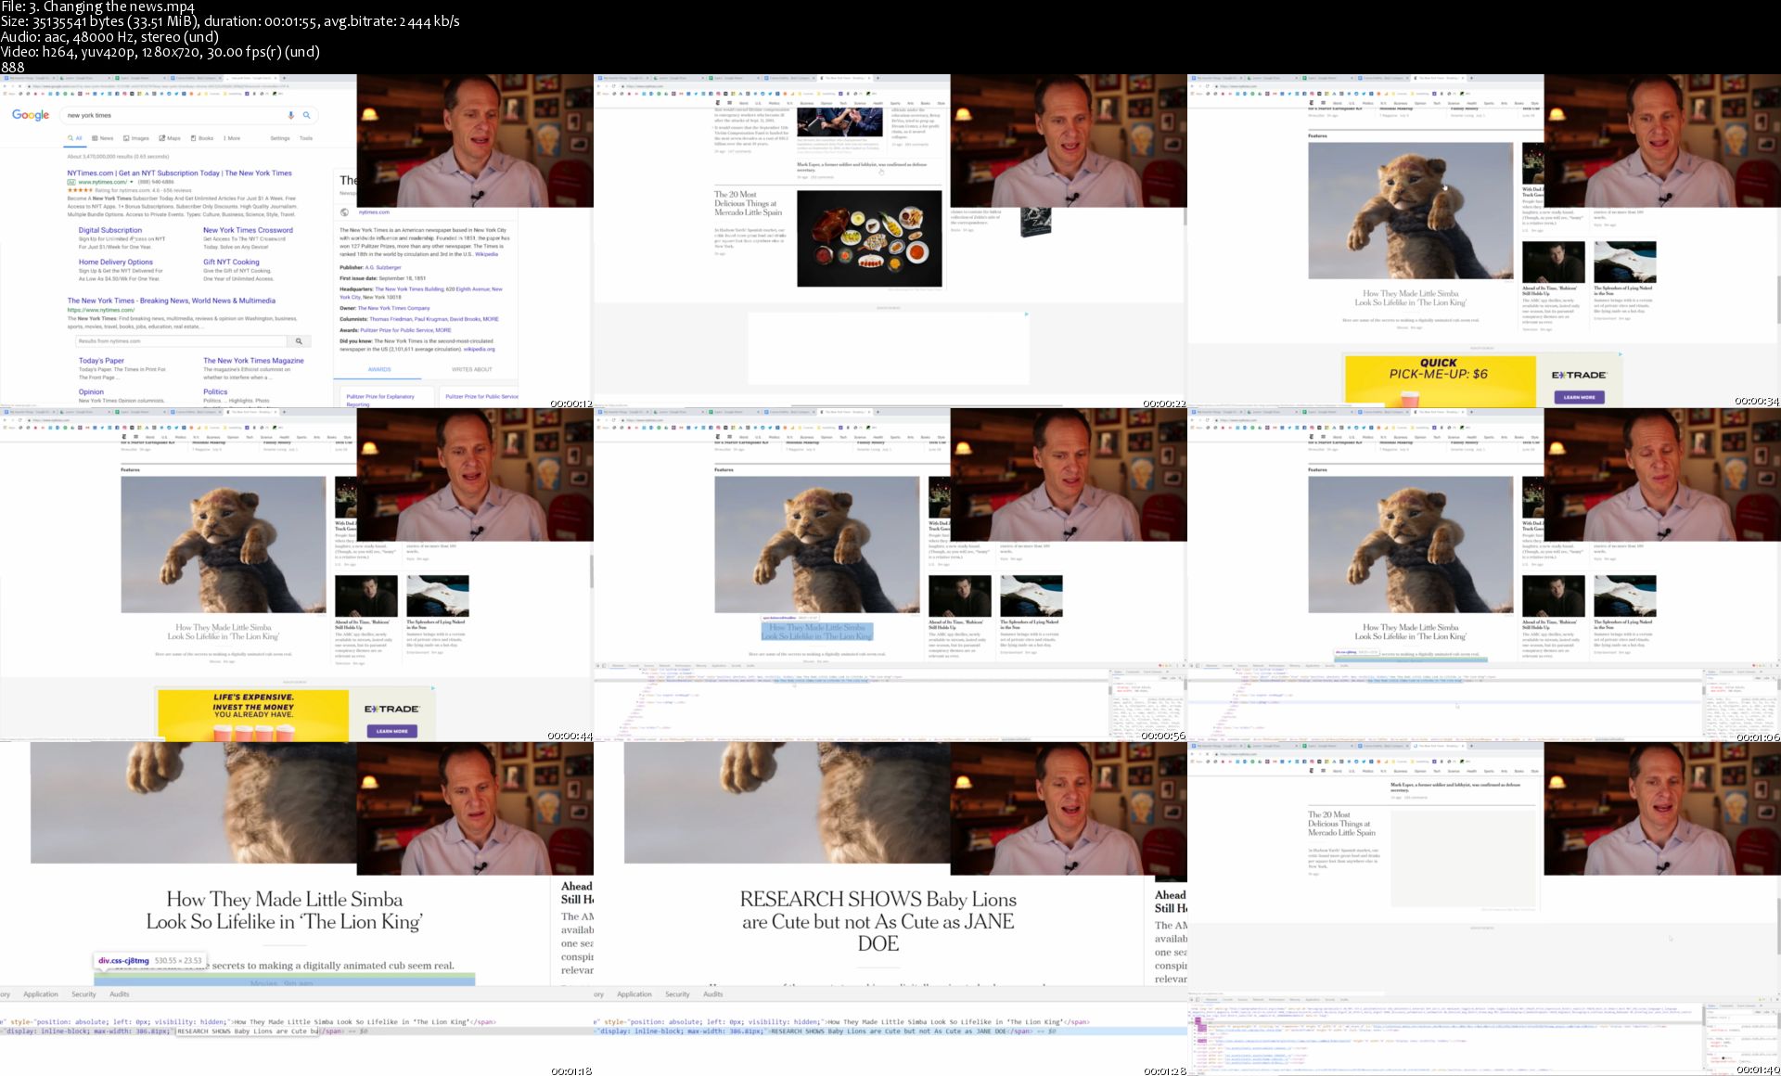Click the food dishes photo in 00:00:22 frame
1781x1076 pixels.
click(869, 238)
